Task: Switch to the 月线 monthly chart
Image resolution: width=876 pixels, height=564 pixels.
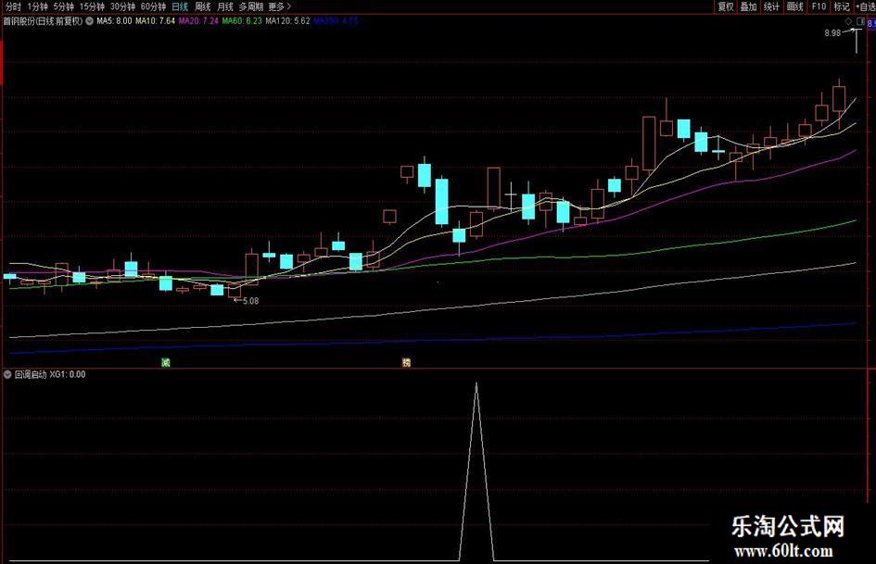Action: (x=225, y=6)
